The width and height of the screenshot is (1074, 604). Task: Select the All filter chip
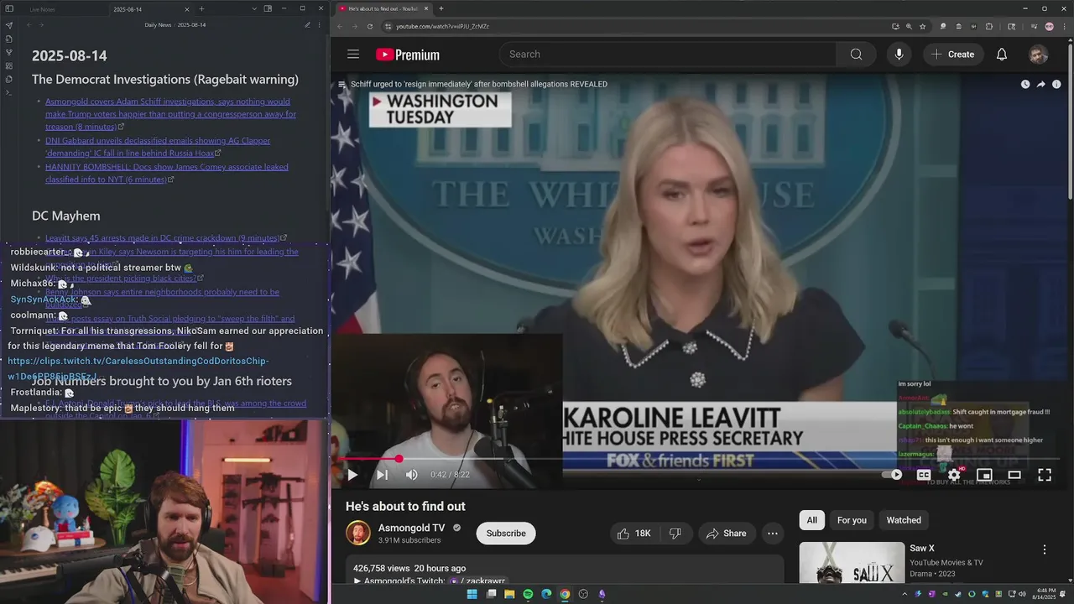pos(811,520)
